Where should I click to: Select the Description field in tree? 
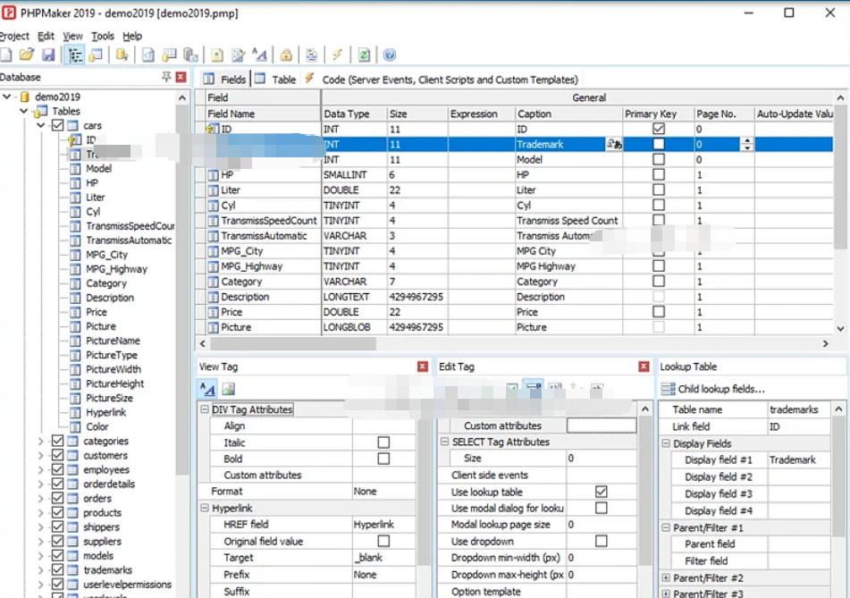[x=110, y=298]
